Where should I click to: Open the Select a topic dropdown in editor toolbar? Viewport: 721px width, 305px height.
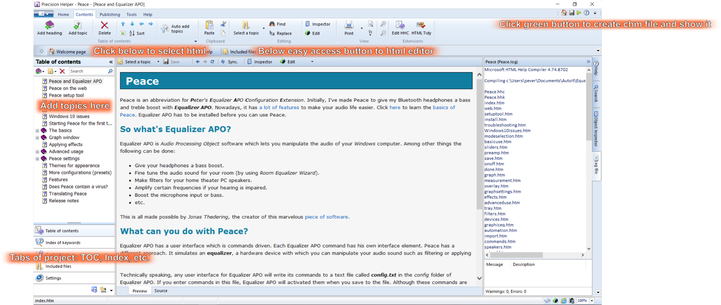pos(158,62)
